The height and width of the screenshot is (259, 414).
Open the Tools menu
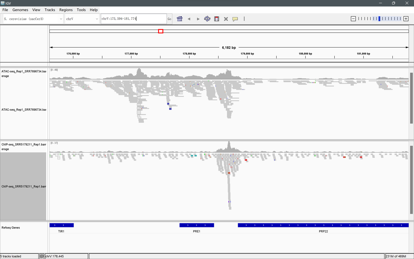pos(81,9)
